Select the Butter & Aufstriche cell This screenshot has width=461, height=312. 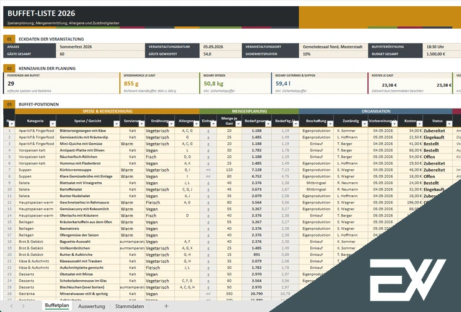(87, 255)
